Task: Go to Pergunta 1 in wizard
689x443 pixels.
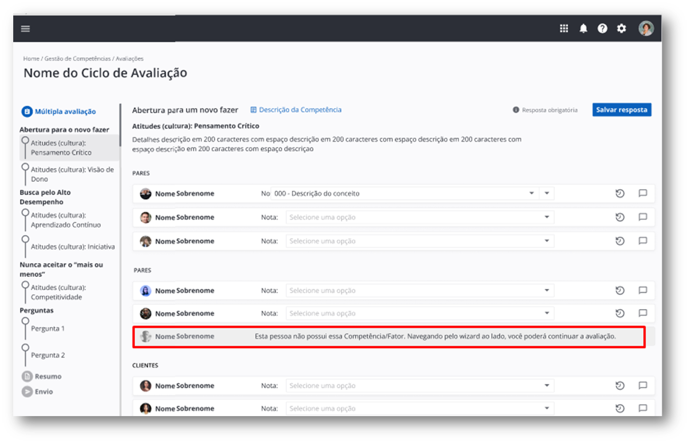Action: (48, 328)
